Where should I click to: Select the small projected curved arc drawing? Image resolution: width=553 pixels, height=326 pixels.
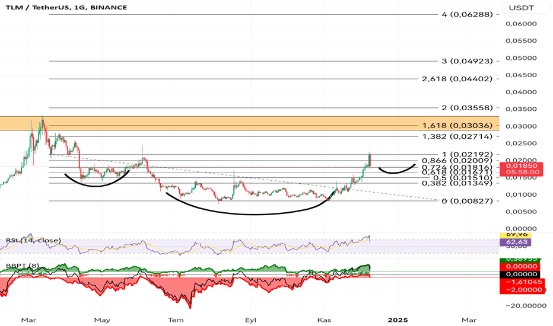click(397, 169)
